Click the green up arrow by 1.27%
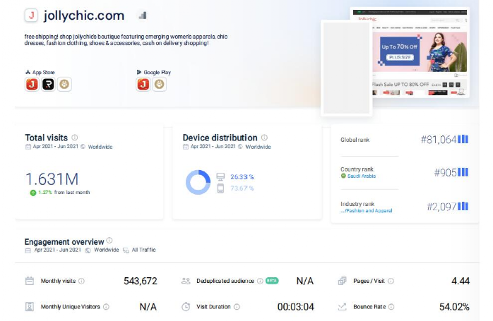 [33, 193]
